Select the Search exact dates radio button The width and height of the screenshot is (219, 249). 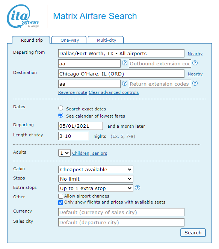[x=60, y=108]
